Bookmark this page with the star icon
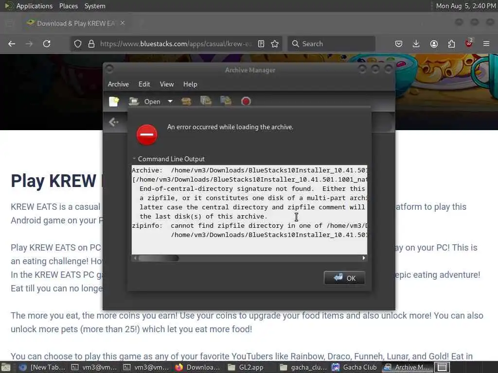The height and width of the screenshot is (373, 498). click(275, 44)
